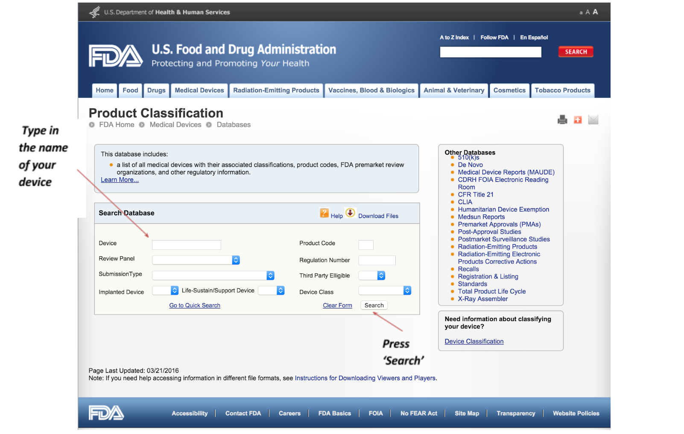
Task: Click the Learn More... link
Action: [x=120, y=180]
